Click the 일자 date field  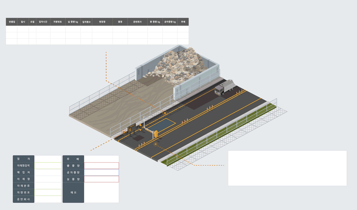pos(48,159)
